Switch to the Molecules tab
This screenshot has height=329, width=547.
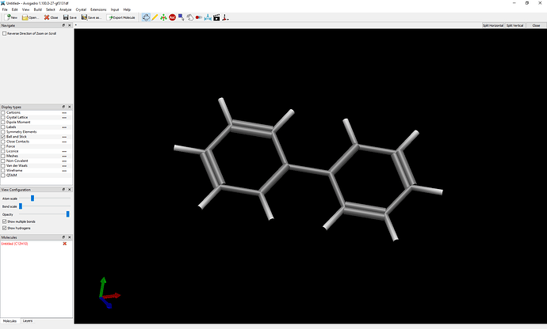10,321
